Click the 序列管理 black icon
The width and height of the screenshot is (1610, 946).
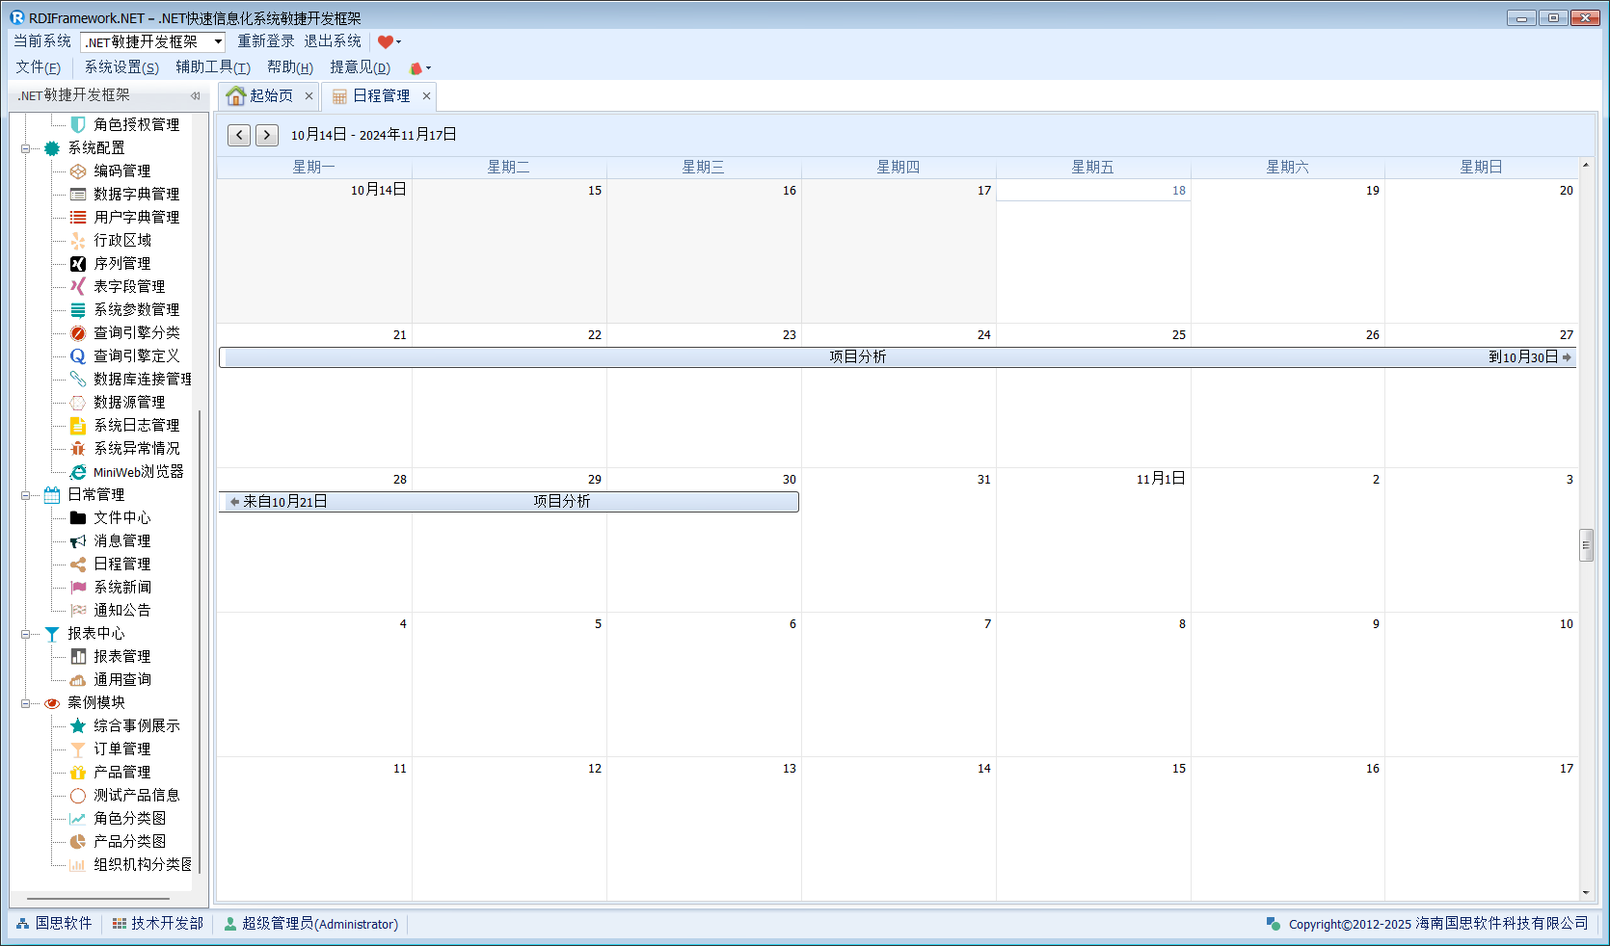[78, 263]
